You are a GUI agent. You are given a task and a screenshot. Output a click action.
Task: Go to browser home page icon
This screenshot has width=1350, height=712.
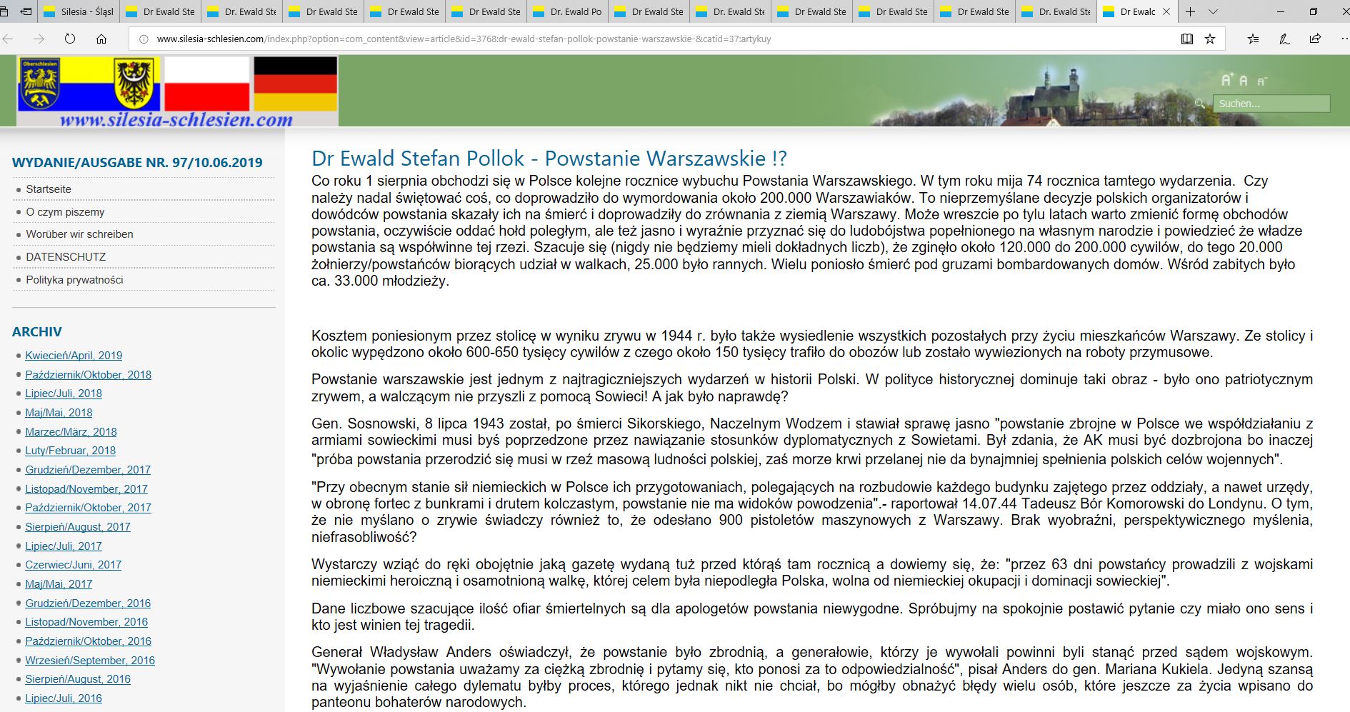click(101, 39)
